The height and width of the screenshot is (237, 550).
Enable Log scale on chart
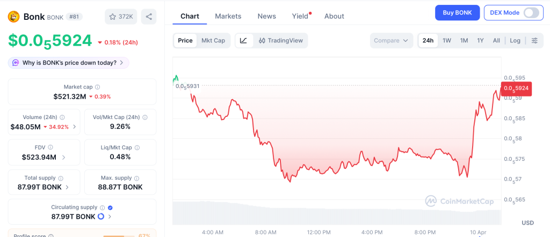pos(515,40)
